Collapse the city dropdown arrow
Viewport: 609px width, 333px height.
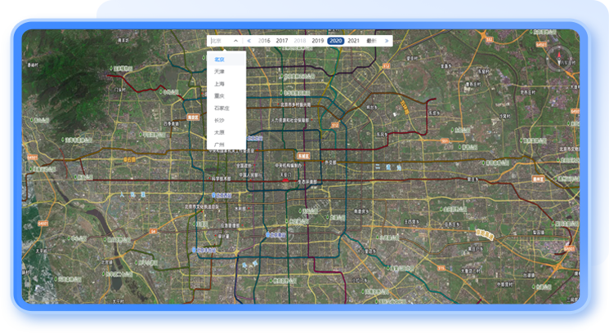coord(235,40)
